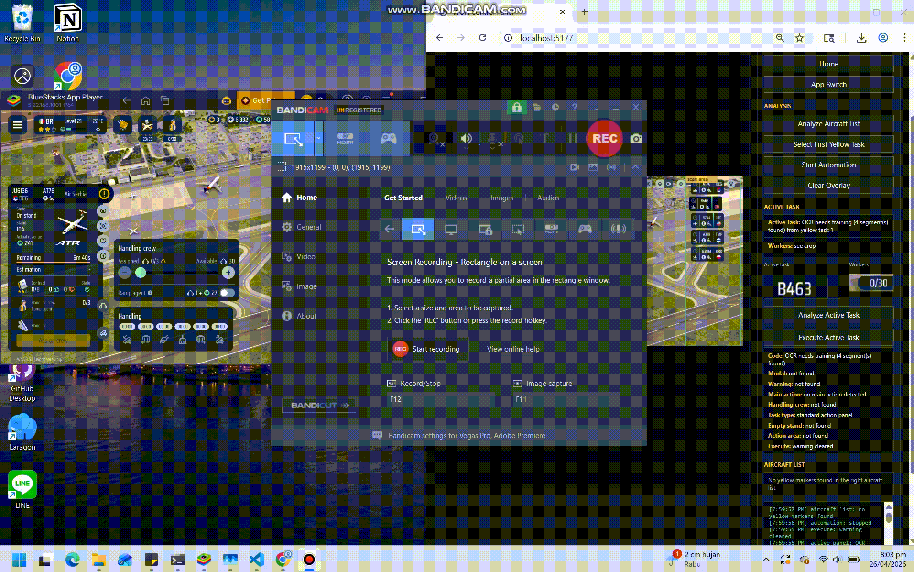Click the BANDICUT button
The height and width of the screenshot is (572, 914).
[x=319, y=405]
